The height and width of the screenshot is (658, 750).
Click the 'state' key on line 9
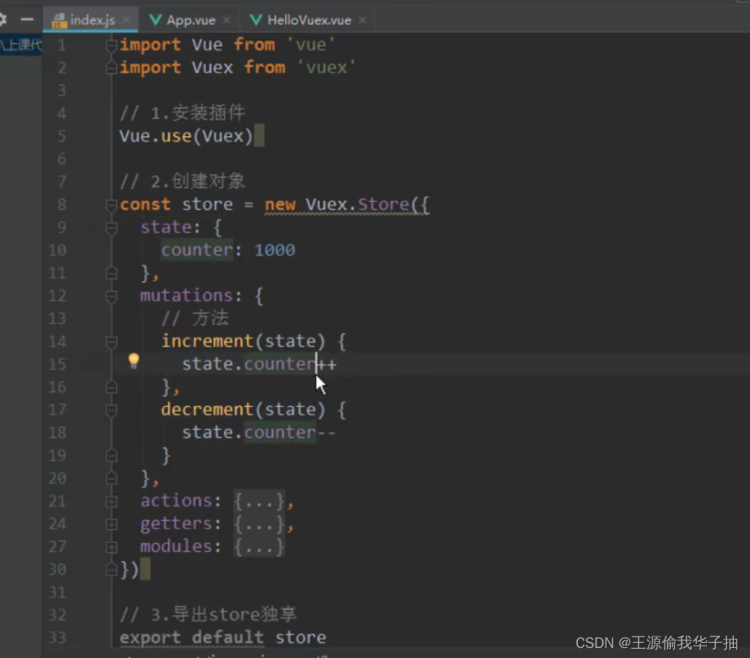point(166,227)
